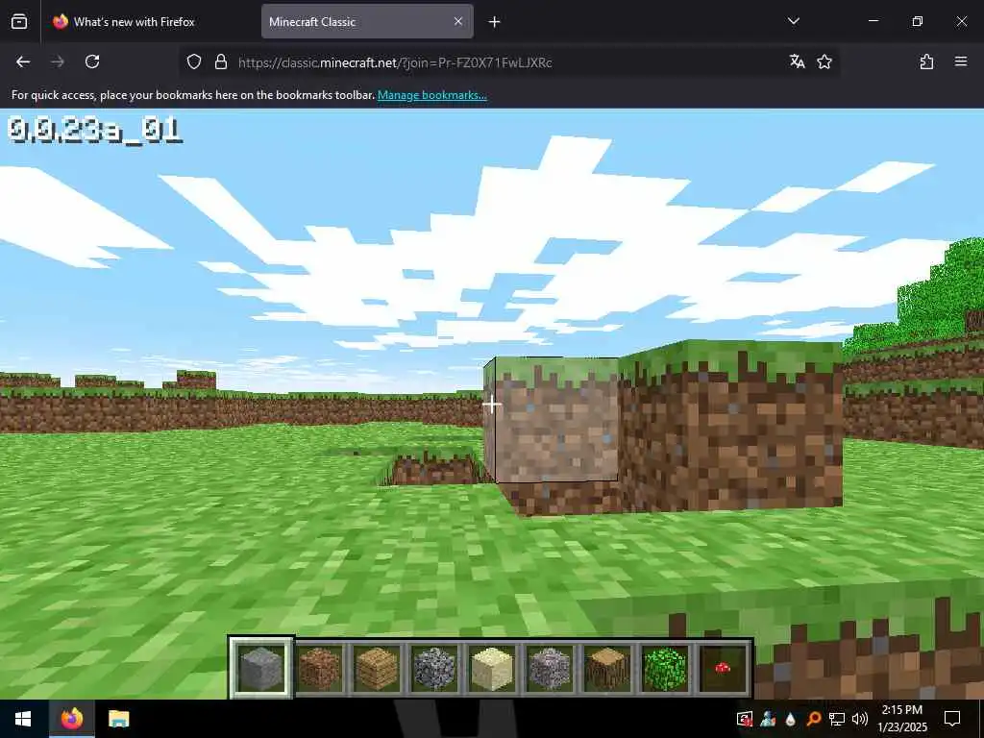Select the cobblestone block in the hotbar
Viewport: 984px width, 738px height.
pos(434,669)
